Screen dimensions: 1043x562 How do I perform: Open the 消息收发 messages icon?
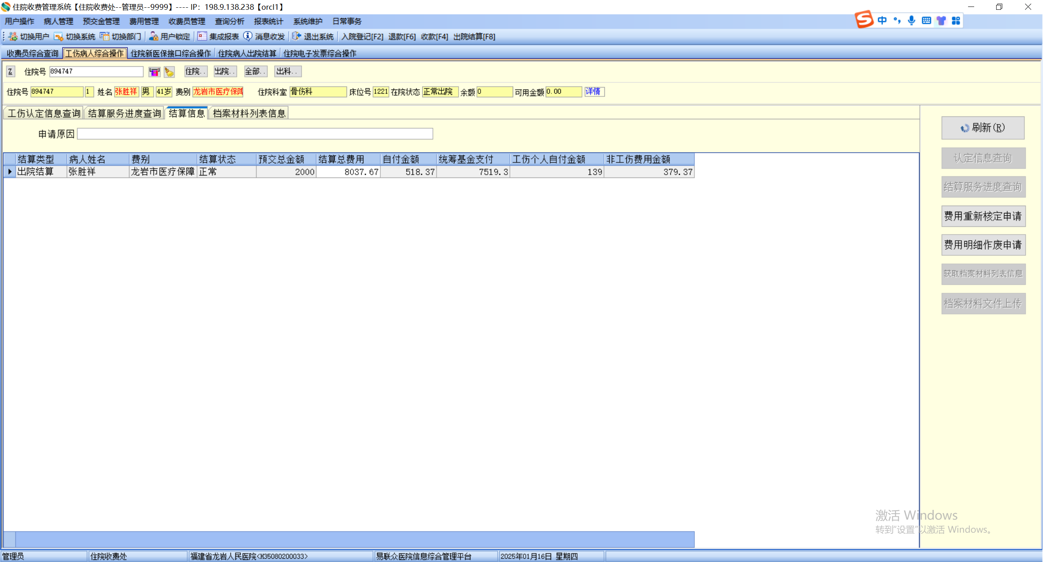click(248, 37)
